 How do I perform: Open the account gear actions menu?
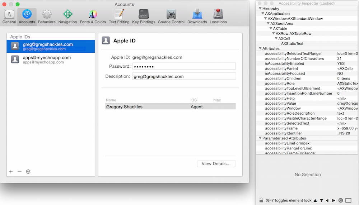coord(28,171)
